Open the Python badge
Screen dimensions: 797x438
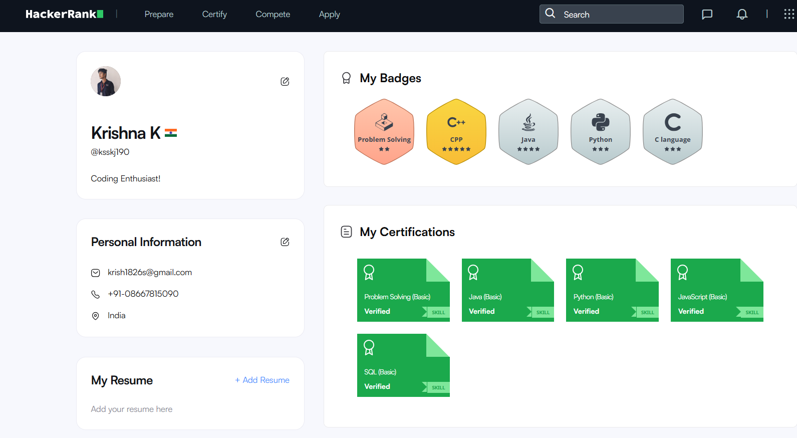pos(601,132)
